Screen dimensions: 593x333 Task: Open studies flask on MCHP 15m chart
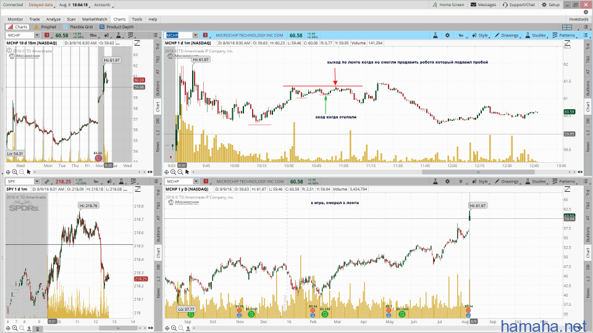(119, 36)
